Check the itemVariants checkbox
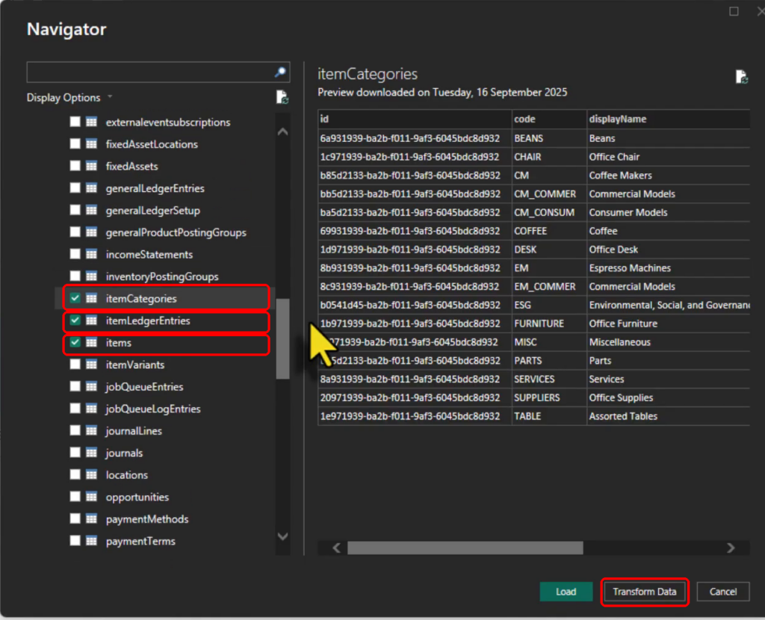This screenshot has height=620, width=765. coord(75,365)
